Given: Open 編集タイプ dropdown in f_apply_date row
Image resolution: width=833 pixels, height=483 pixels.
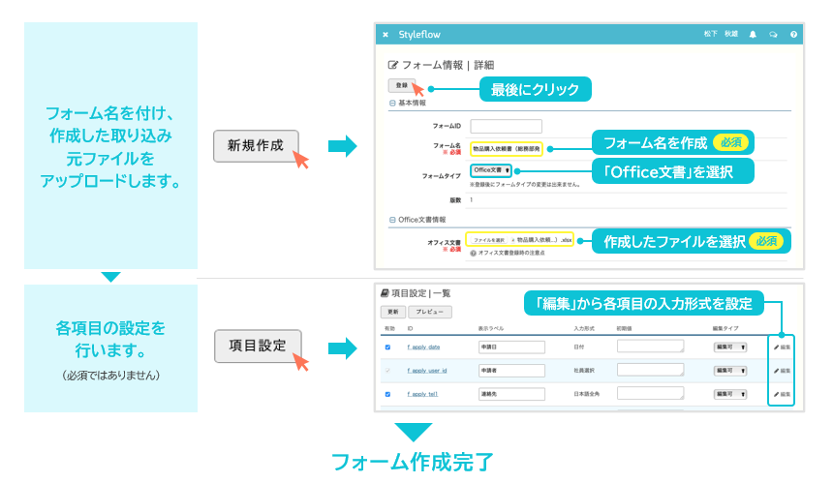Looking at the screenshot, I should pos(730,347).
